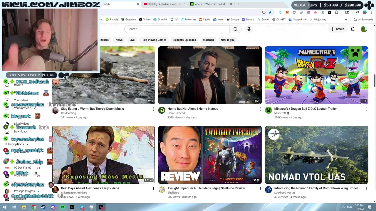Select the News filter chip
This screenshot has height=211, width=376.
(119, 40)
